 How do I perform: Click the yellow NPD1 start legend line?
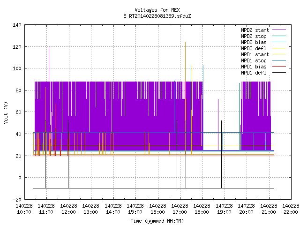click(279, 54)
